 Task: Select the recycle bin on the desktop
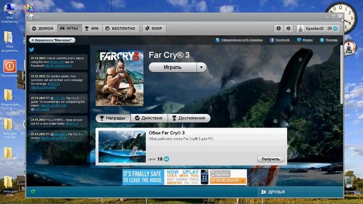tap(349, 185)
